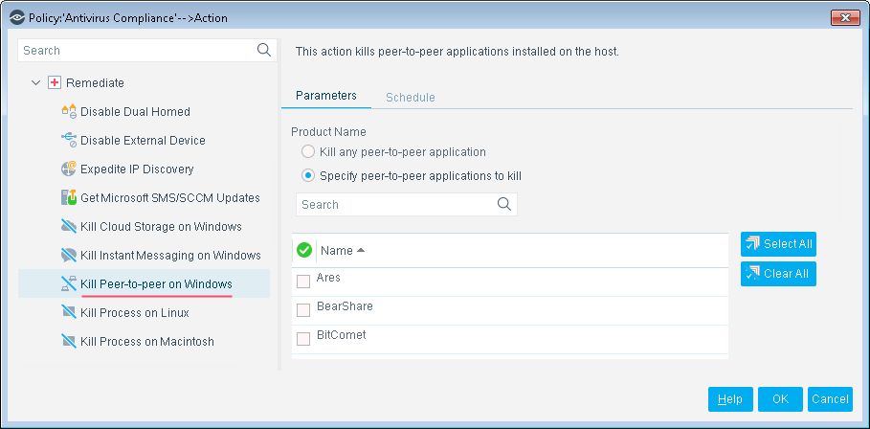
Task: Click Get Microsoft SMS/SCCM Updates icon
Action: 69,197
